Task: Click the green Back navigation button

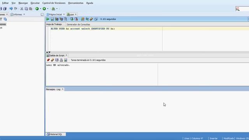Action: (x=37, y=9)
